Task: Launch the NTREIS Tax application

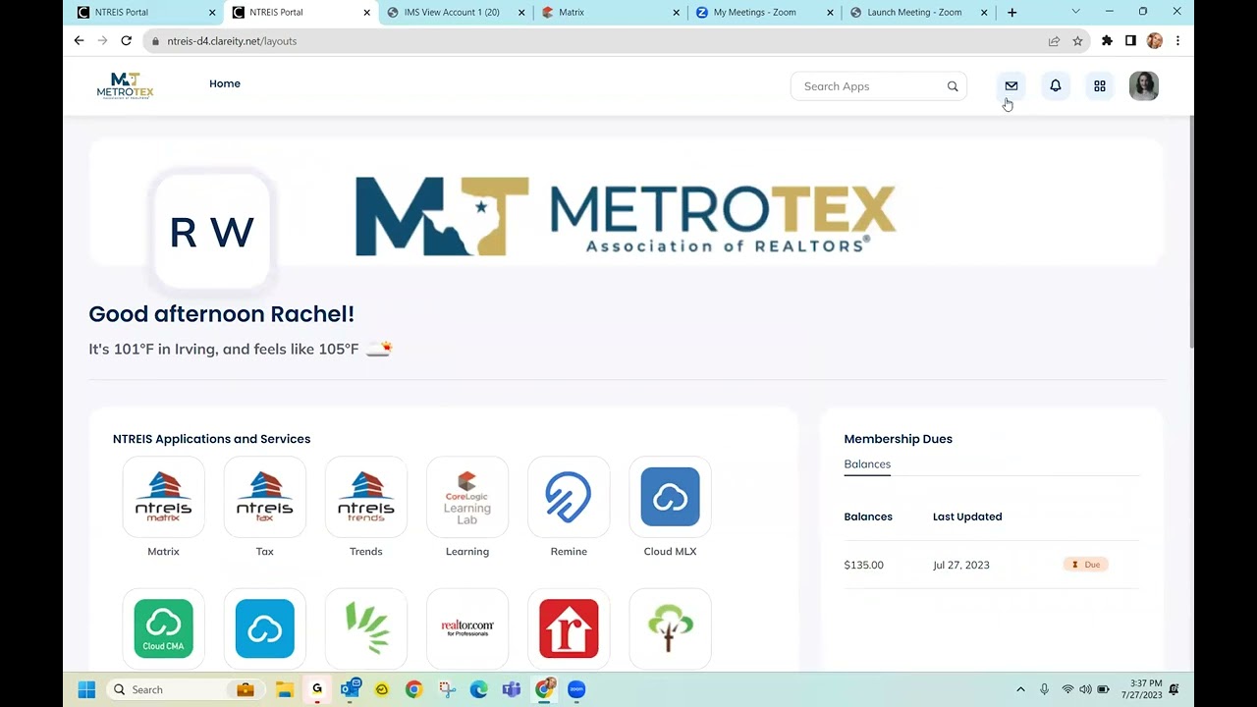Action: tap(264, 497)
